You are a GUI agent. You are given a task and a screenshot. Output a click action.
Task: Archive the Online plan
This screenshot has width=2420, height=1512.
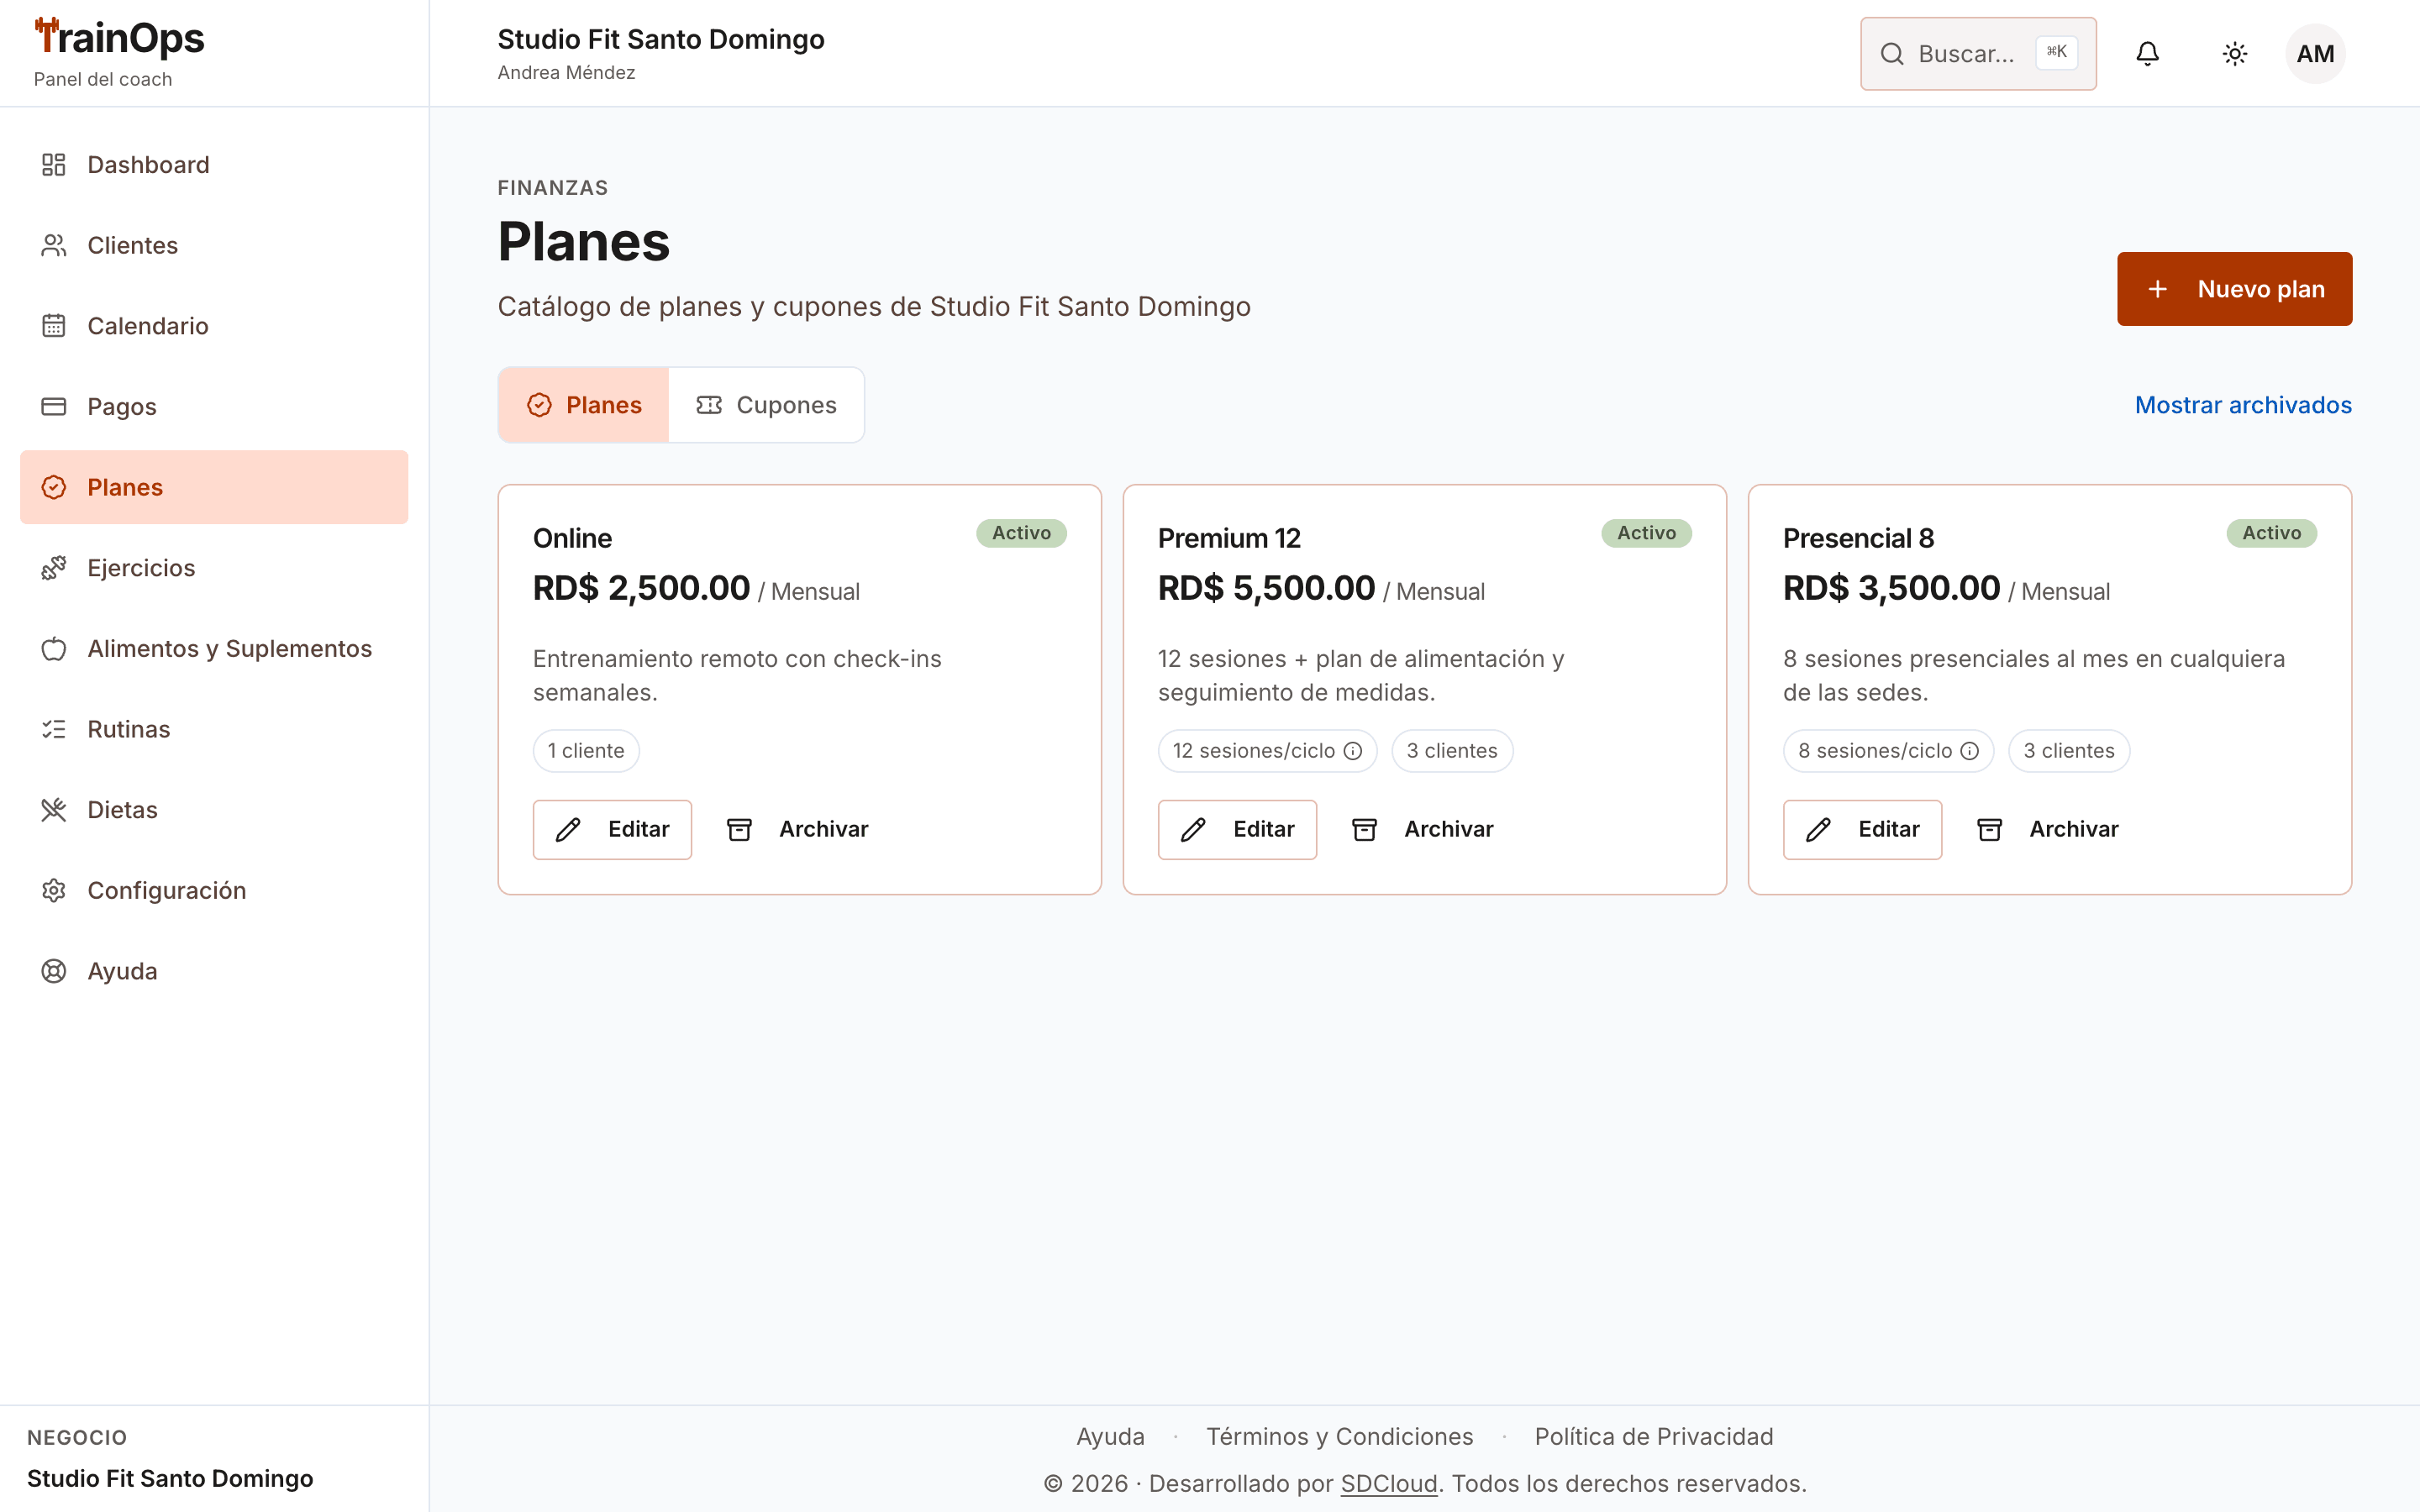(797, 829)
